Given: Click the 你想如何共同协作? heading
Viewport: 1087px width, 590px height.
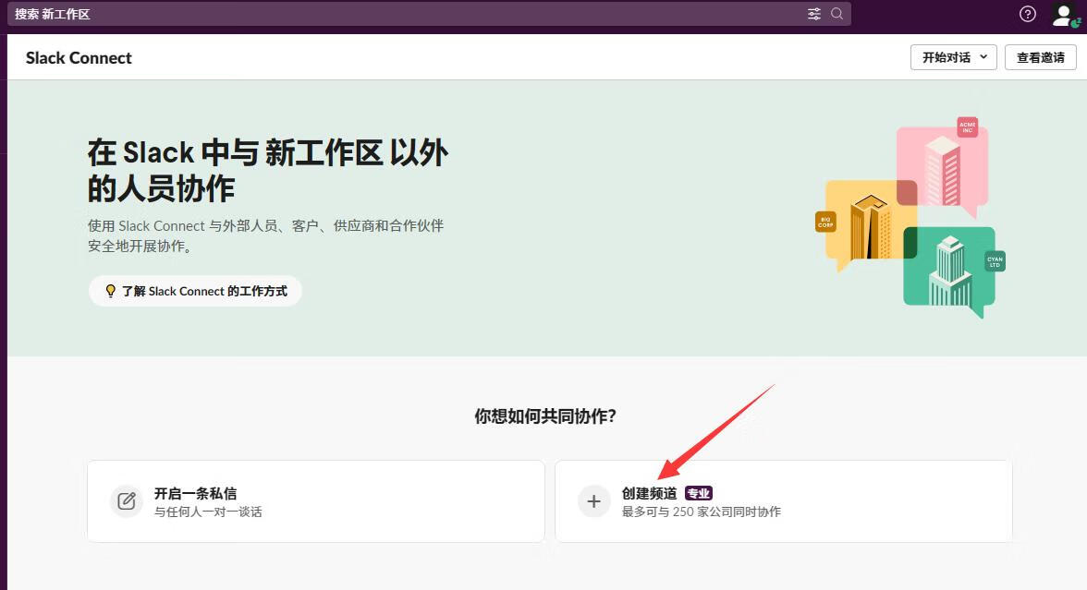Looking at the screenshot, I should click(545, 416).
